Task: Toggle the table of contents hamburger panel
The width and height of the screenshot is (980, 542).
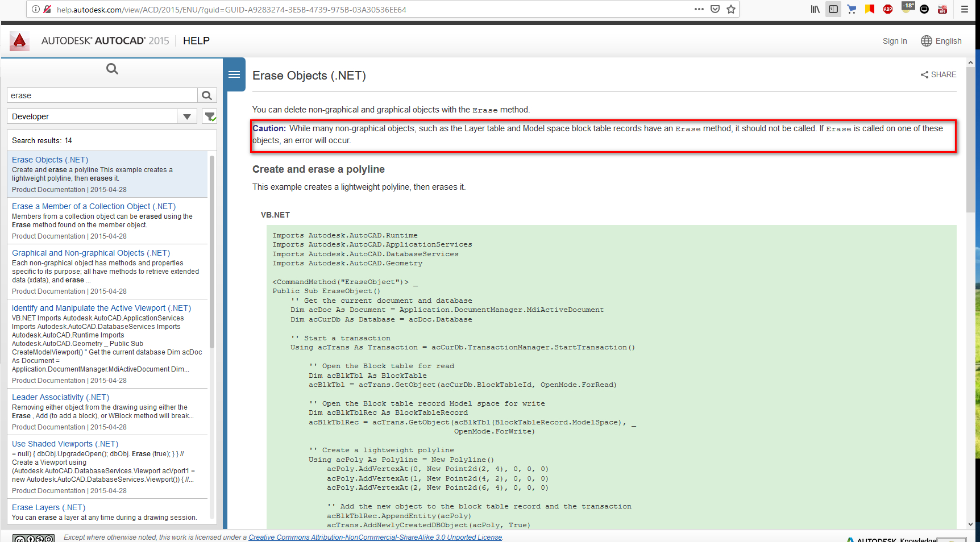Action: (x=234, y=74)
